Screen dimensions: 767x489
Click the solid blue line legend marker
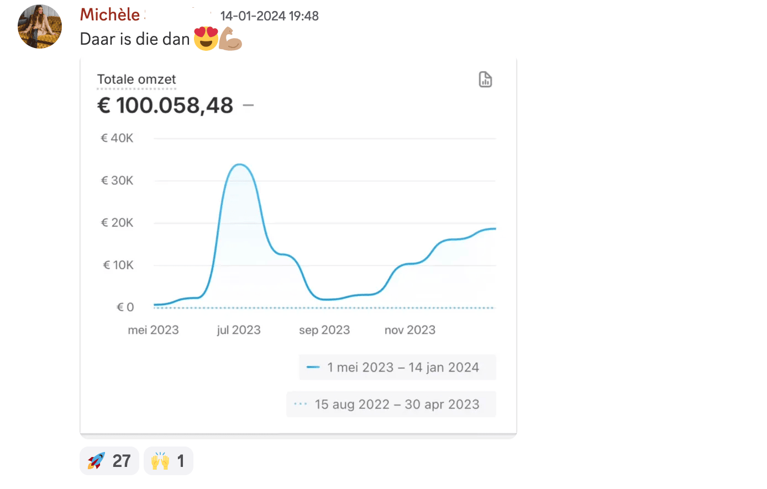(313, 367)
